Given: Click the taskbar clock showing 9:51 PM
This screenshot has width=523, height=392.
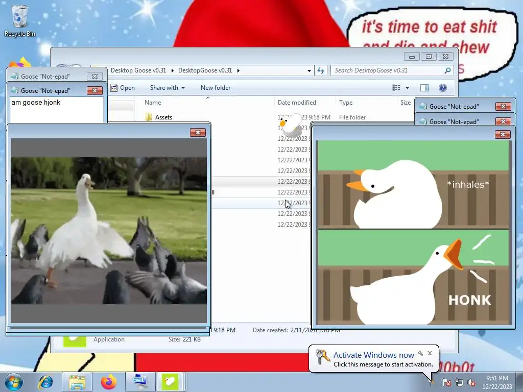Looking at the screenshot, I should tap(497, 382).
